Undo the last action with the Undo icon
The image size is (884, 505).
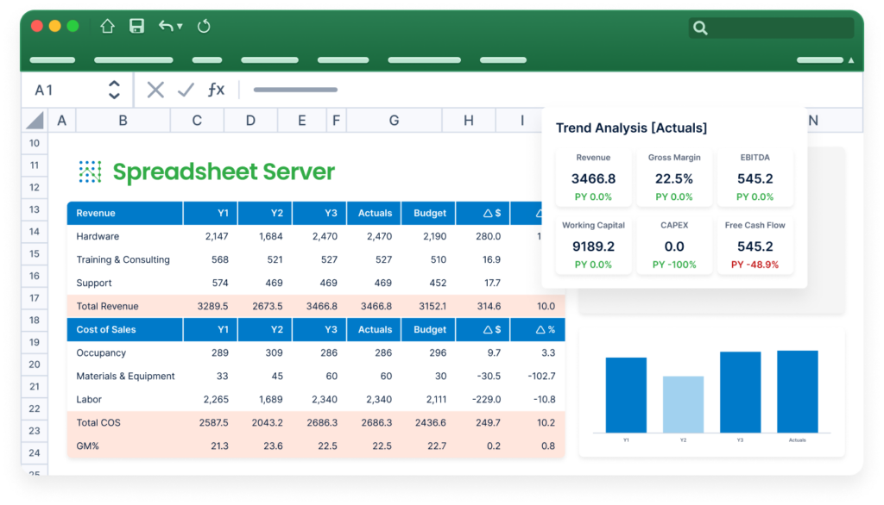(164, 26)
